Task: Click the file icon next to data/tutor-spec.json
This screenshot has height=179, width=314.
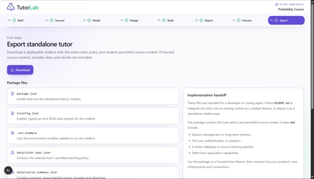Action: coord(12,152)
